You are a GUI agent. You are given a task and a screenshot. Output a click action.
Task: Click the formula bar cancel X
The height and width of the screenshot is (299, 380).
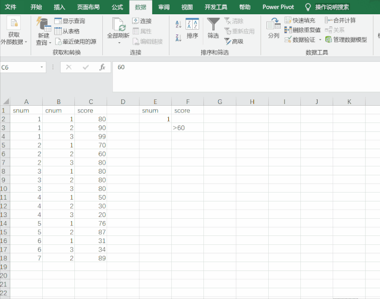69,67
